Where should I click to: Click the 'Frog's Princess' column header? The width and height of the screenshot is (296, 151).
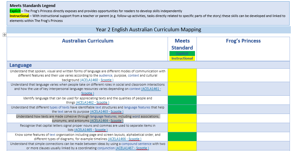click(x=243, y=41)
